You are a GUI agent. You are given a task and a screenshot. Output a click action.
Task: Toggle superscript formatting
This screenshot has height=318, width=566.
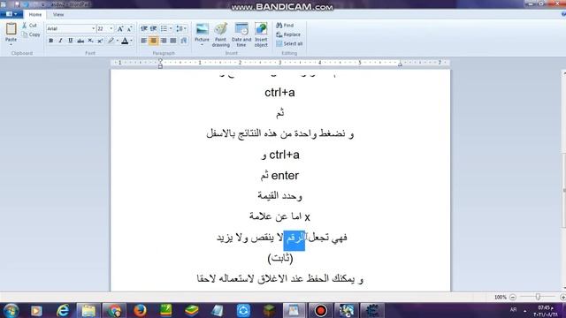tap(100, 41)
